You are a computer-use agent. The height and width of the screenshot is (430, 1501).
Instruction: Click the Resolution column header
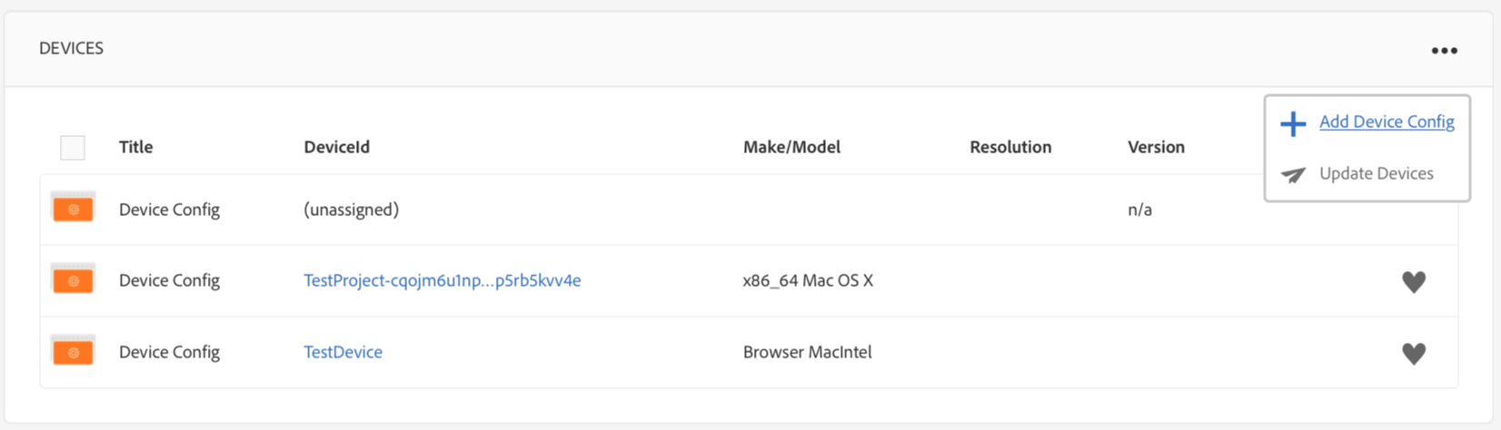pyautogui.click(x=1010, y=147)
